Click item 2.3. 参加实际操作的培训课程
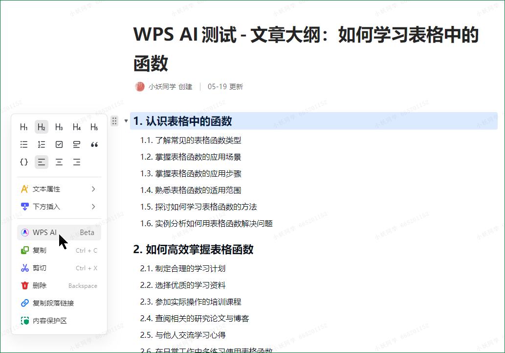505x353 pixels. tap(191, 302)
